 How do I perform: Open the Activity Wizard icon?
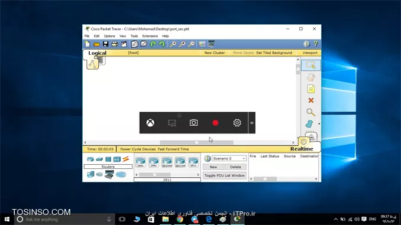[124, 44]
